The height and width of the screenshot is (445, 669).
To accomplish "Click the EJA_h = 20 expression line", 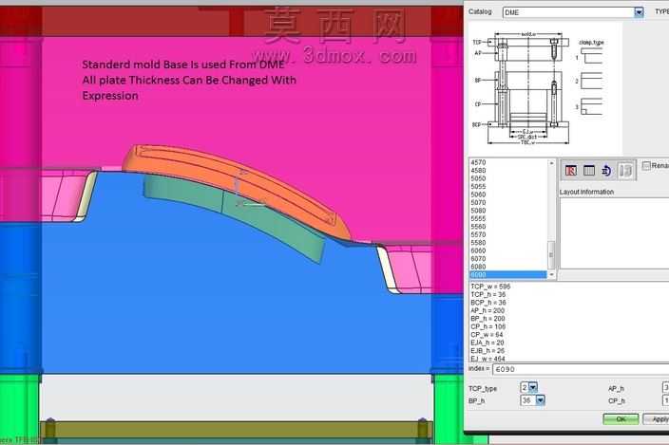I will tap(487, 343).
